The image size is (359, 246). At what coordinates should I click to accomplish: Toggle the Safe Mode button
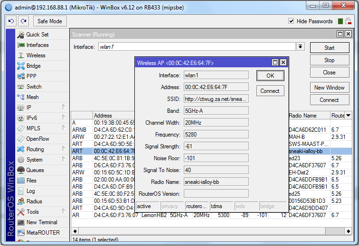(50, 21)
